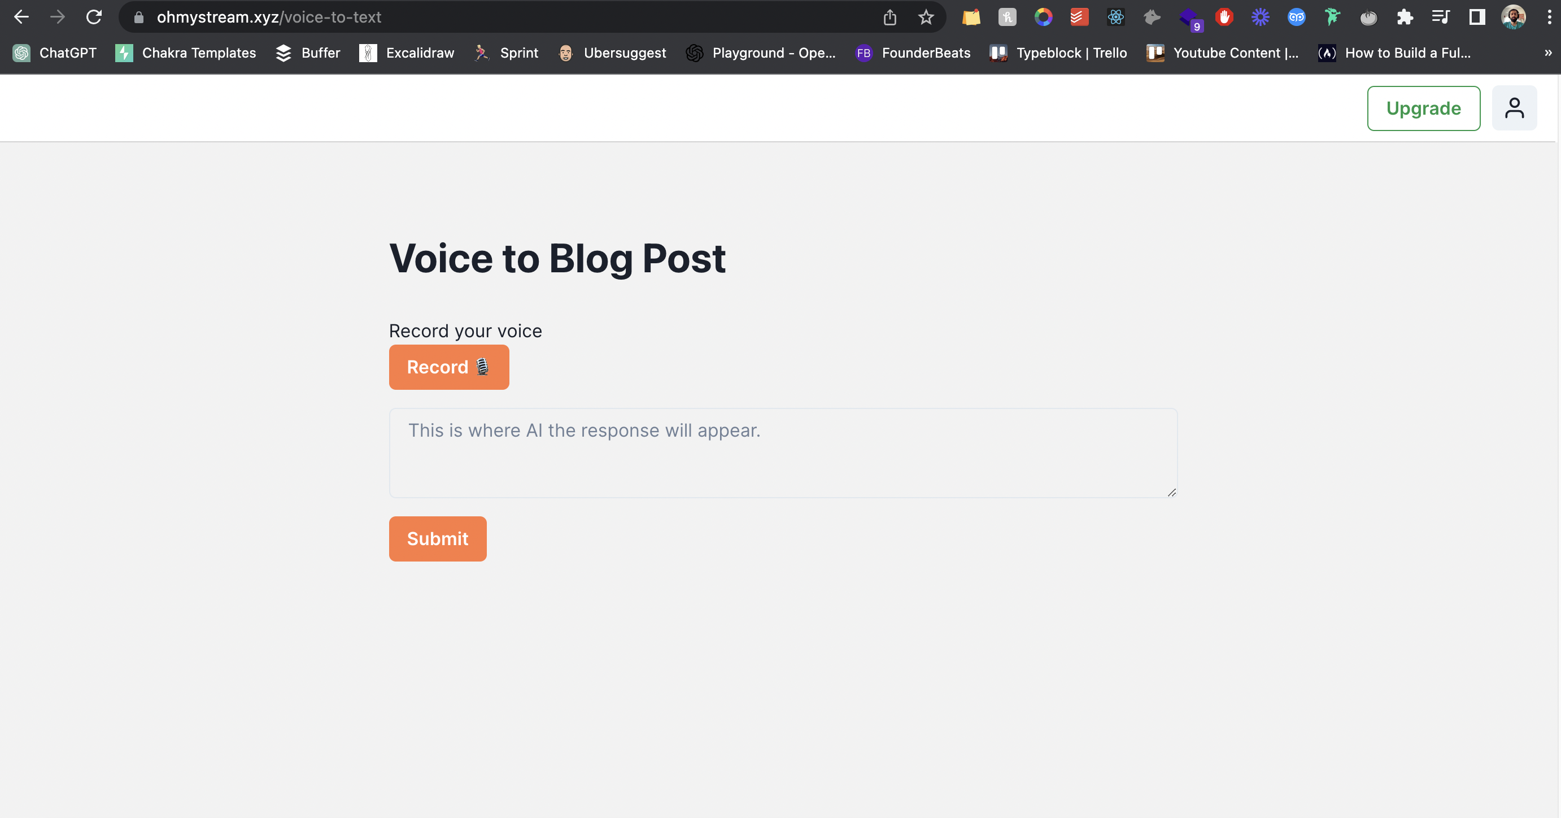Screen dimensions: 1561x818
Task: Click the share page icon
Action: click(889, 17)
